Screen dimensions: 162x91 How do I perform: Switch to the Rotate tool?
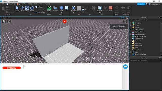tap(32, 9)
